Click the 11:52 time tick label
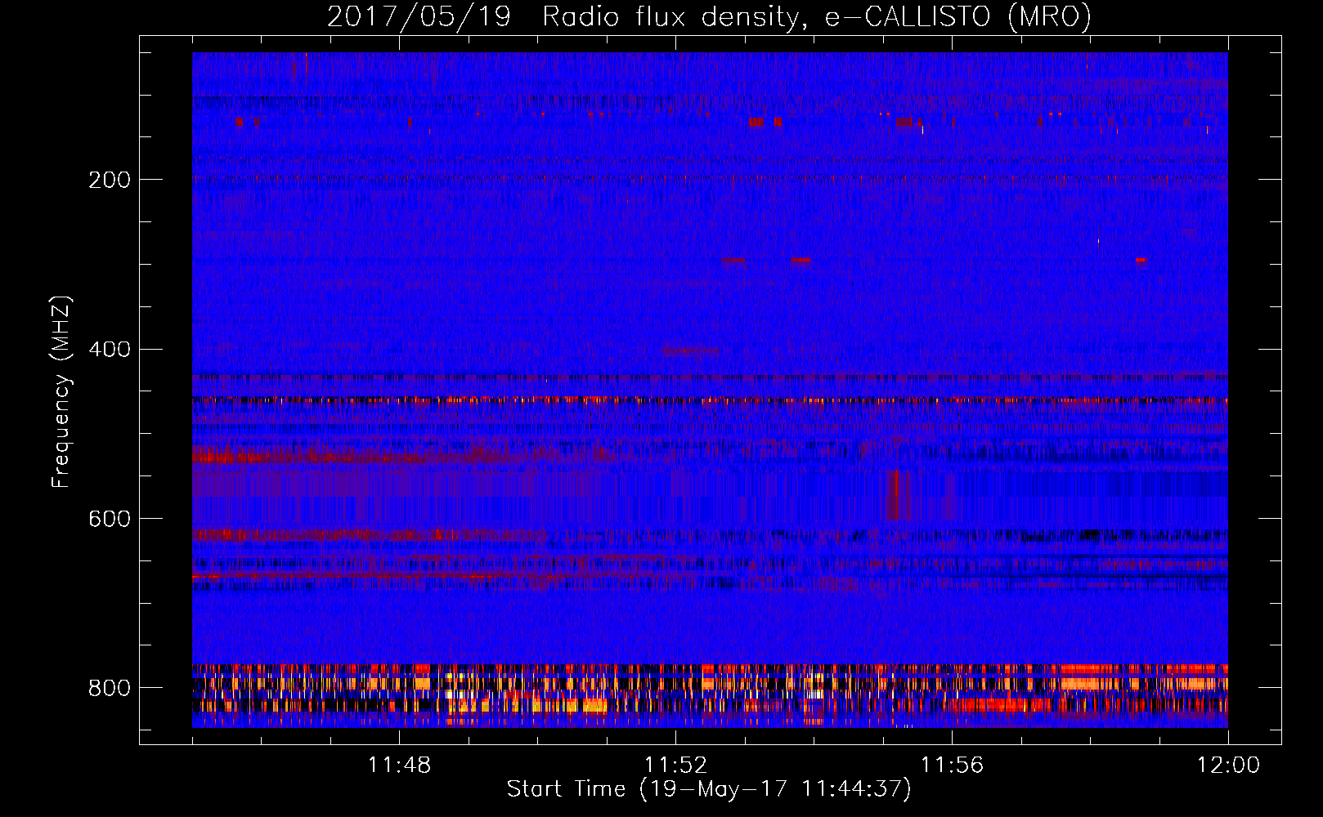This screenshot has width=1323, height=817. click(675, 766)
